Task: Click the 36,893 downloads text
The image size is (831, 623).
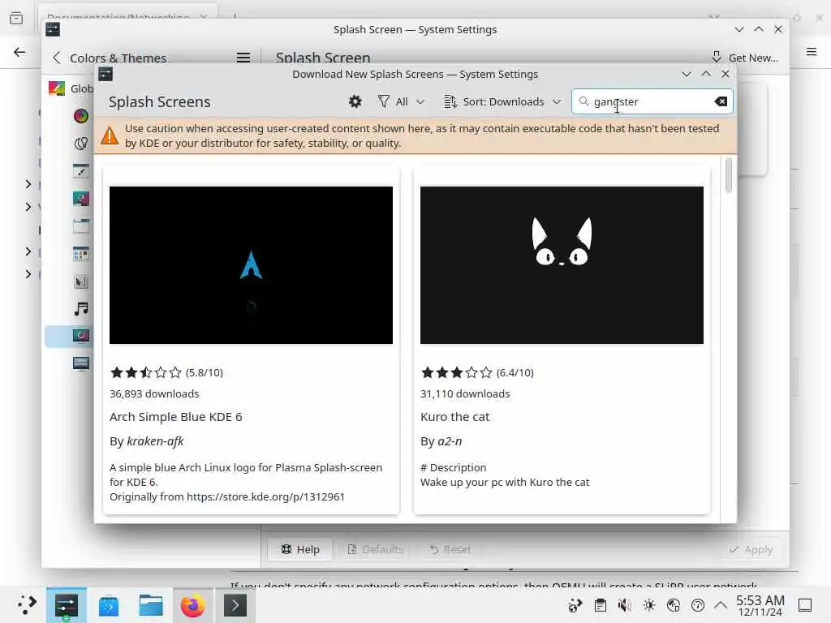Action: pos(154,393)
